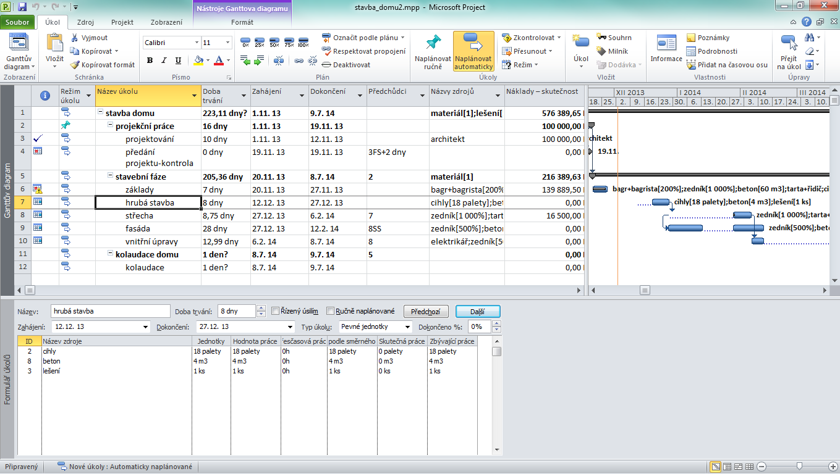
Task: Open the Zahájení date dropdown in the form
Action: (x=146, y=326)
